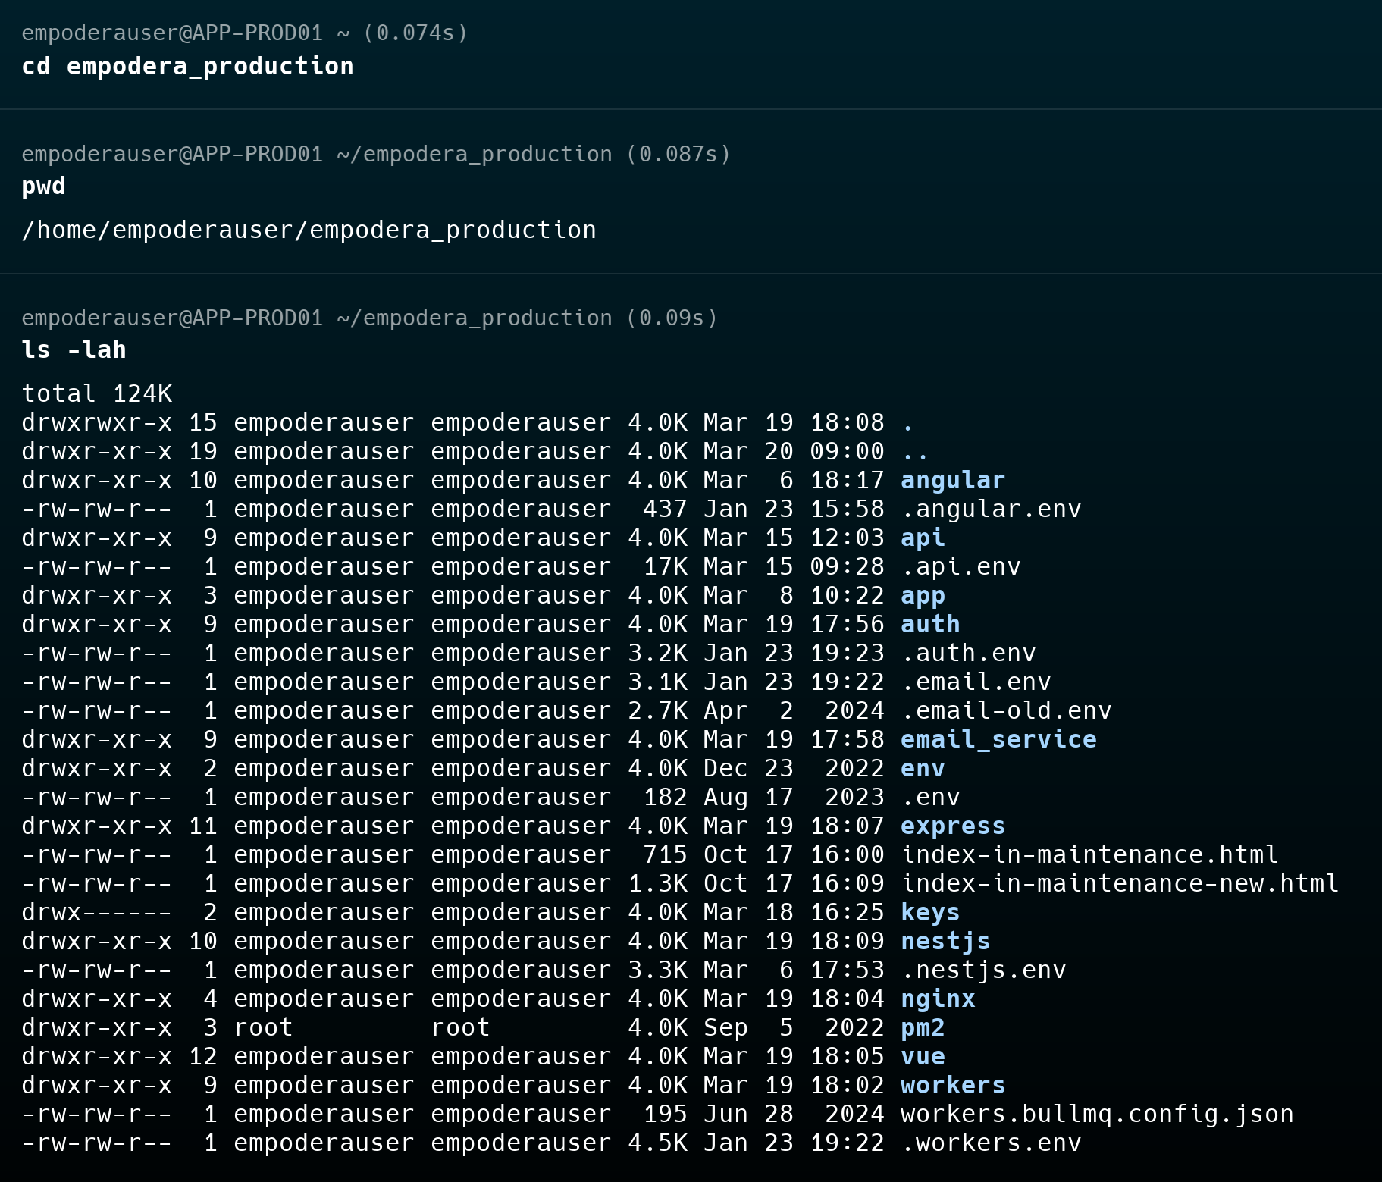Select the express directory entry
The width and height of the screenshot is (1382, 1182).
[952, 826]
